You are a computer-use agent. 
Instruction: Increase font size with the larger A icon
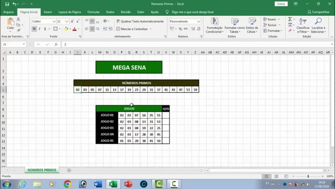point(72,22)
